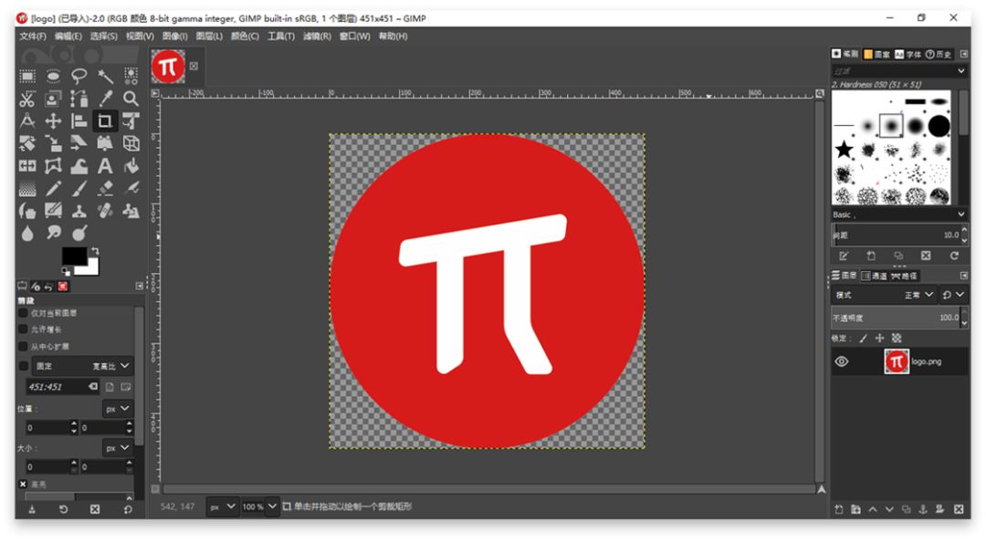The width and height of the screenshot is (986, 543).
Task: Select the Dodge/Burn tool
Action: point(79,233)
